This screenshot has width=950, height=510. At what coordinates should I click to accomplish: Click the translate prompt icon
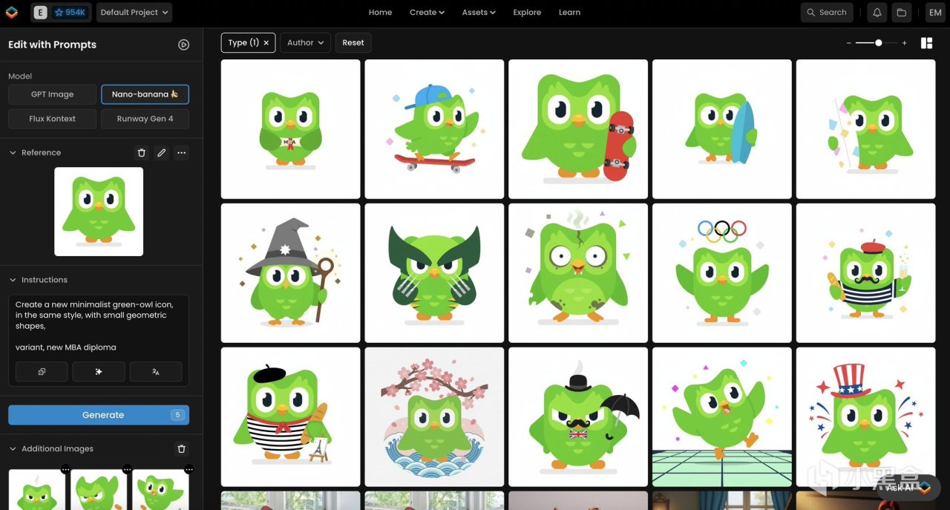(156, 372)
